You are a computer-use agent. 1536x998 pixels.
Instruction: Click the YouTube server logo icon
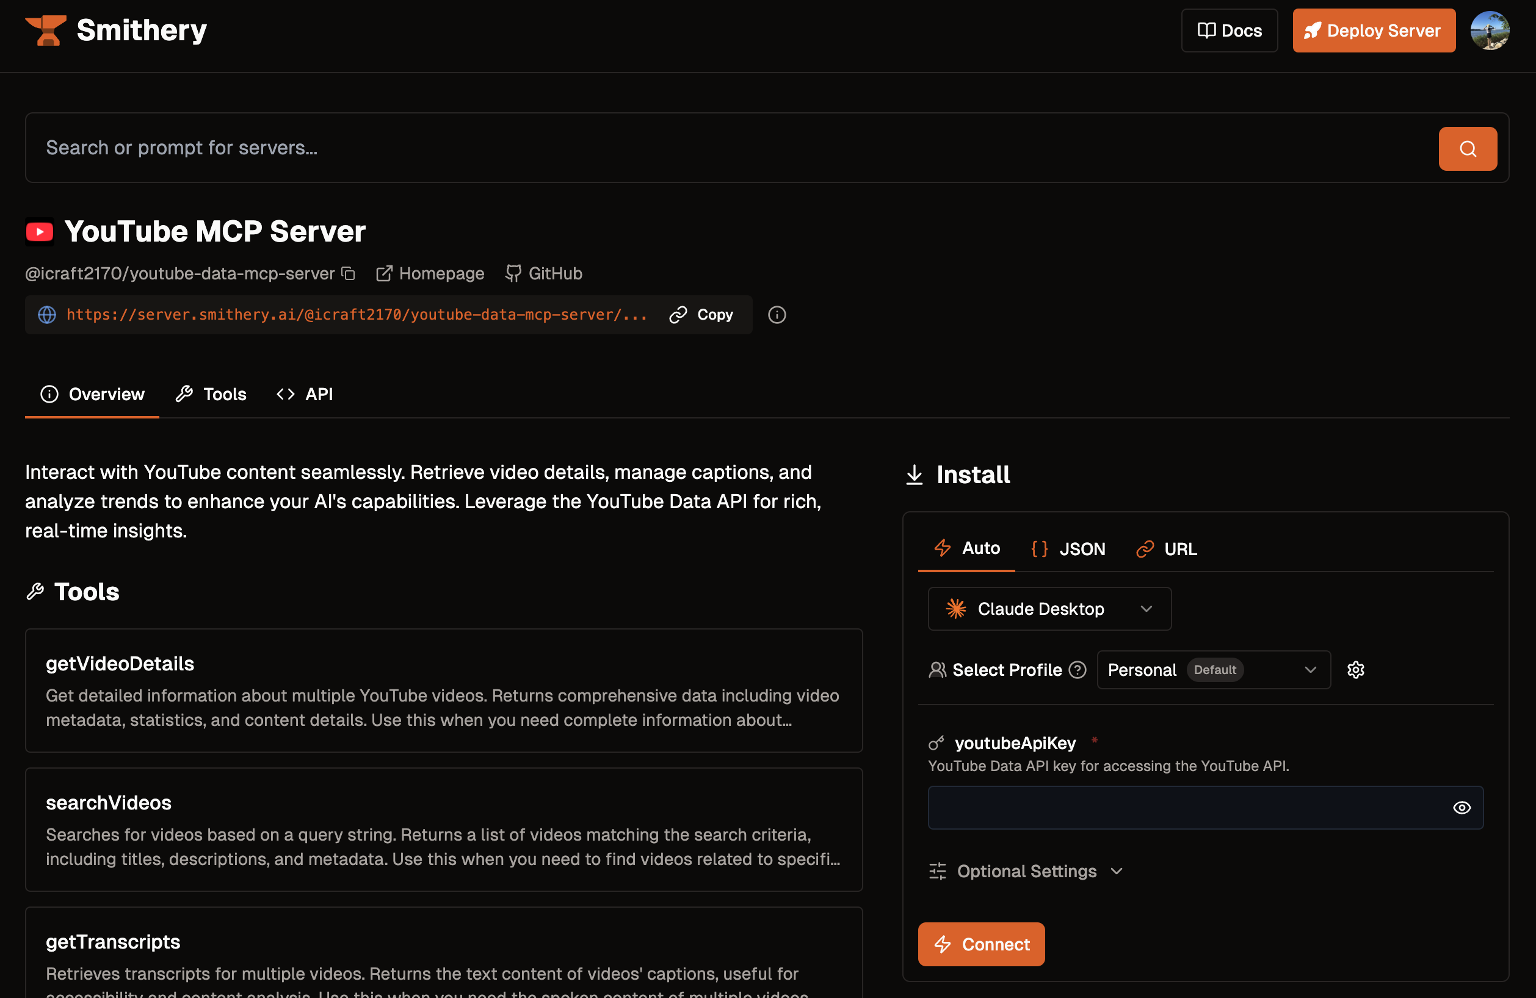tap(39, 231)
